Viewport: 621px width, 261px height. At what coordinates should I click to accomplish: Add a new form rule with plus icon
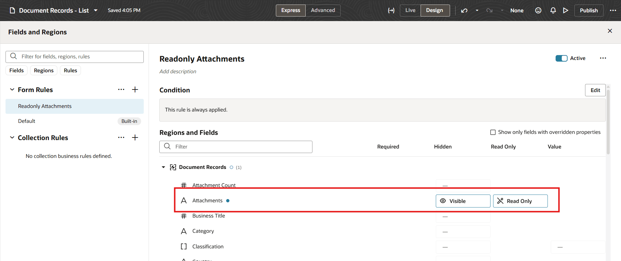135,89
